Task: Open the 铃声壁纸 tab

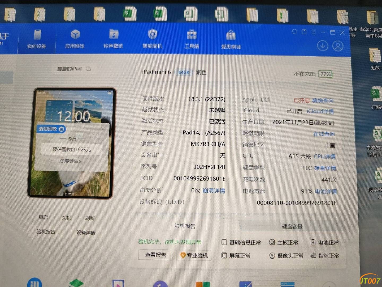Action: click(113, 39)
